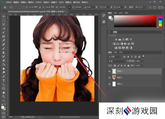
Task: Toggle the width-height link icon
Action: [69, 7]
